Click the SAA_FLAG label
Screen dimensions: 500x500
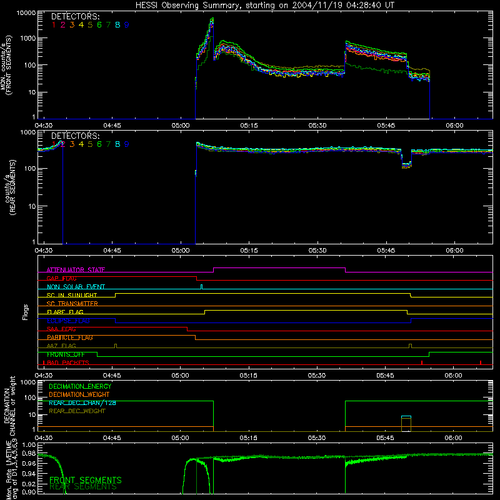coord(61,329)
